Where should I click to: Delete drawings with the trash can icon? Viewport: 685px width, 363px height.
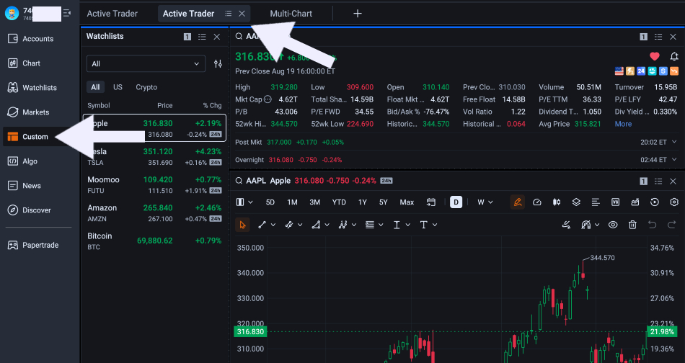click(x=632, y=225)
